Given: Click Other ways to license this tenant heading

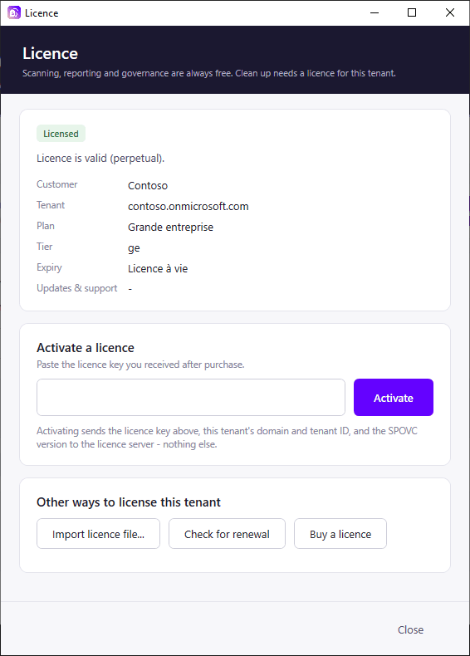Looking at the screenshot, I should tap(129, 502).
